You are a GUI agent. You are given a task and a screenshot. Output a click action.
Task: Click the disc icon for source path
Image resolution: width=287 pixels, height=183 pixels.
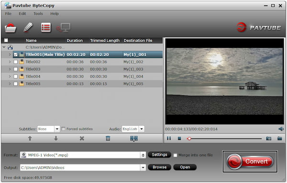10,47
